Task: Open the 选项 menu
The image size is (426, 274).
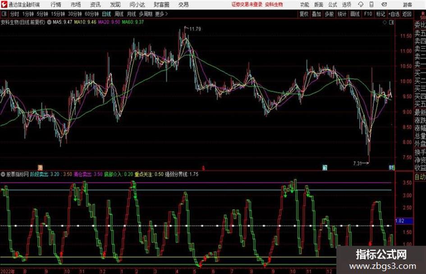Action: [347, 4]
